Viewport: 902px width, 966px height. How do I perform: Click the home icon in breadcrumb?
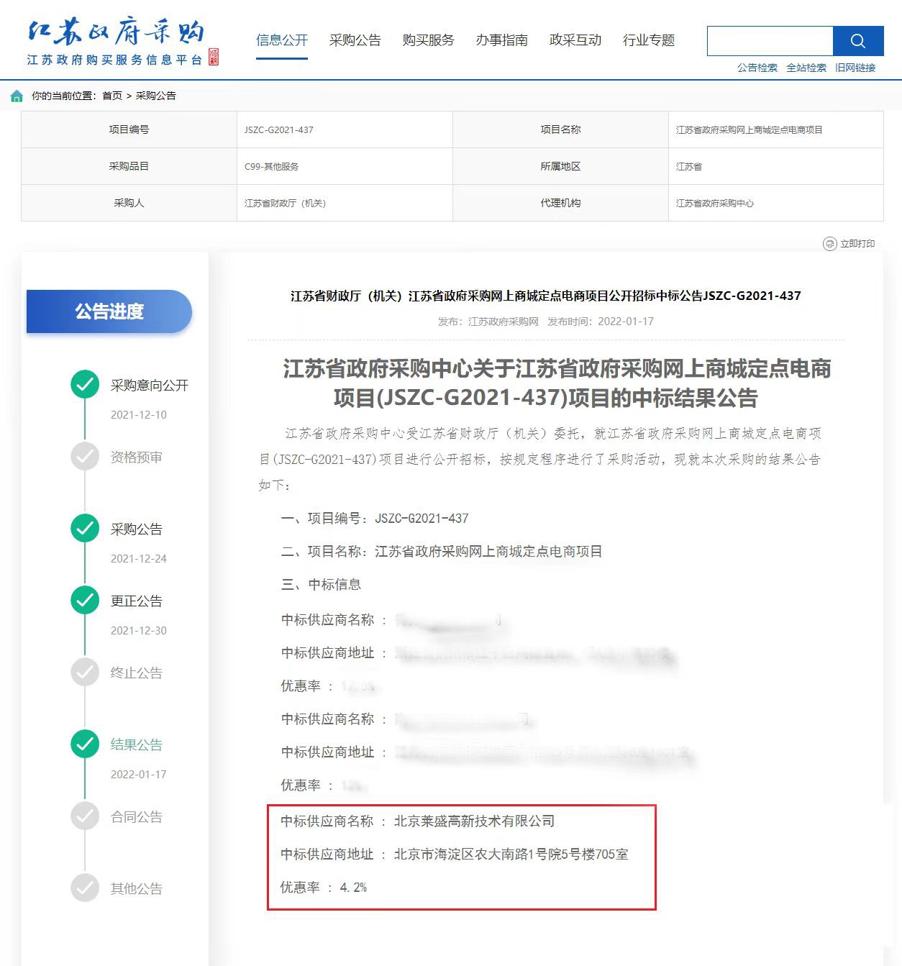coord(17,96)
